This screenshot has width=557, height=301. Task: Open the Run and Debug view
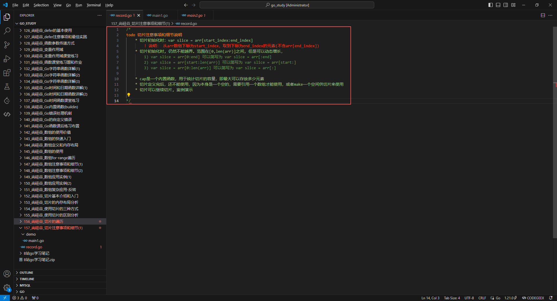[7, 59]
